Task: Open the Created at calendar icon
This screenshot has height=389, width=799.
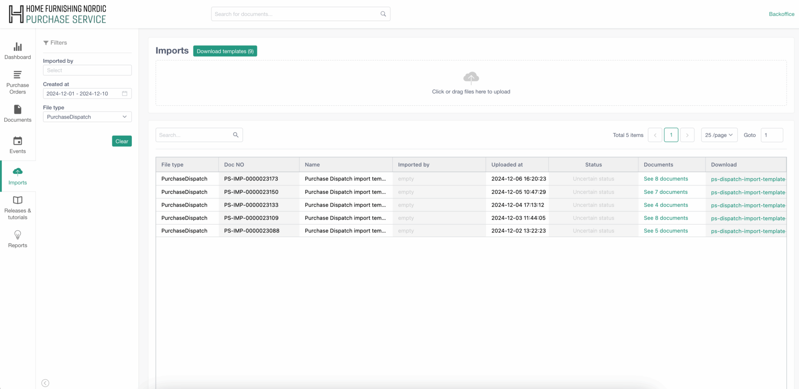Action: pos(124,94)
